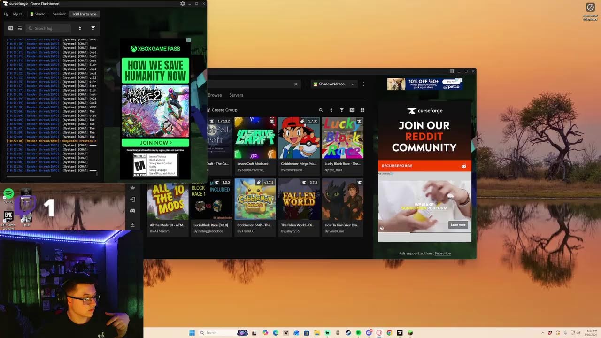
Task: Open Spotify from the taskbar
Action: (358, 333)
